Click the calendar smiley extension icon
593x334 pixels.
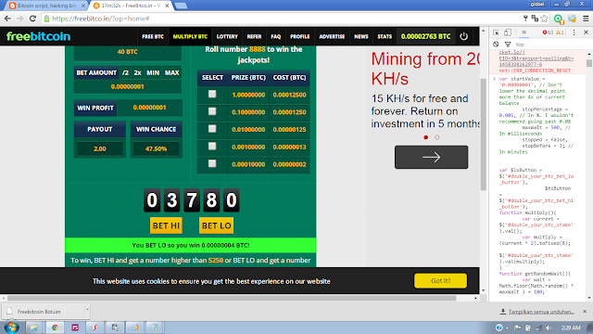573,19
